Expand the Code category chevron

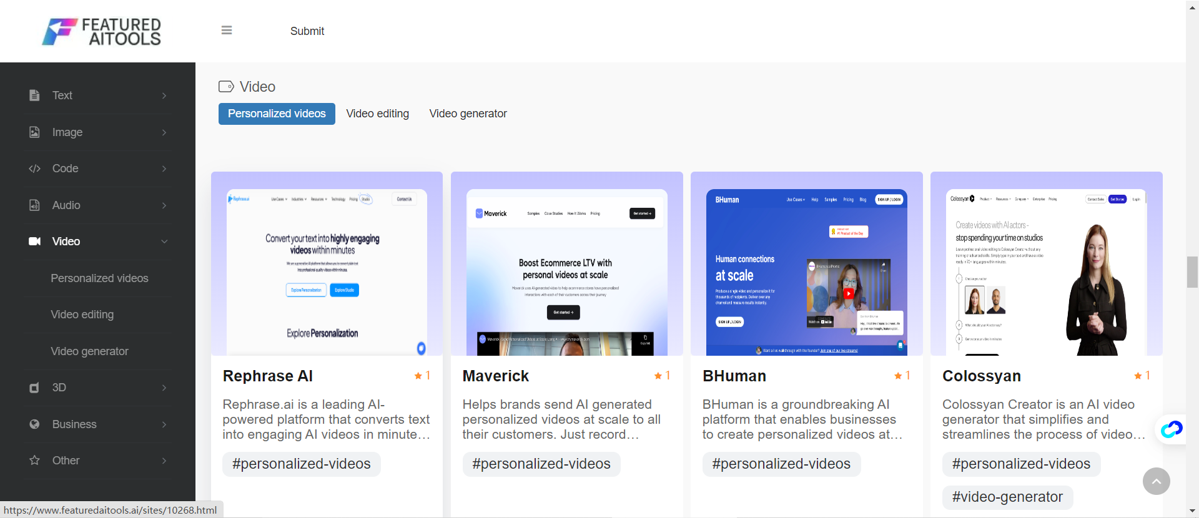[164, 169]
